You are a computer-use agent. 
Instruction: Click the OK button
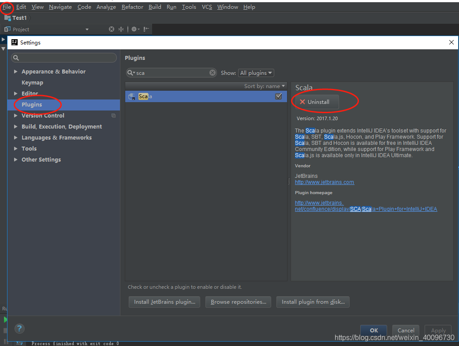(x=373, y=331)
